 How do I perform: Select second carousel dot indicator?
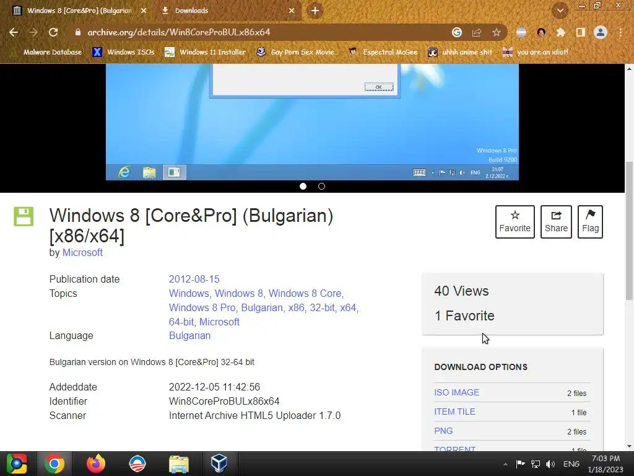(x=321, y=186)
